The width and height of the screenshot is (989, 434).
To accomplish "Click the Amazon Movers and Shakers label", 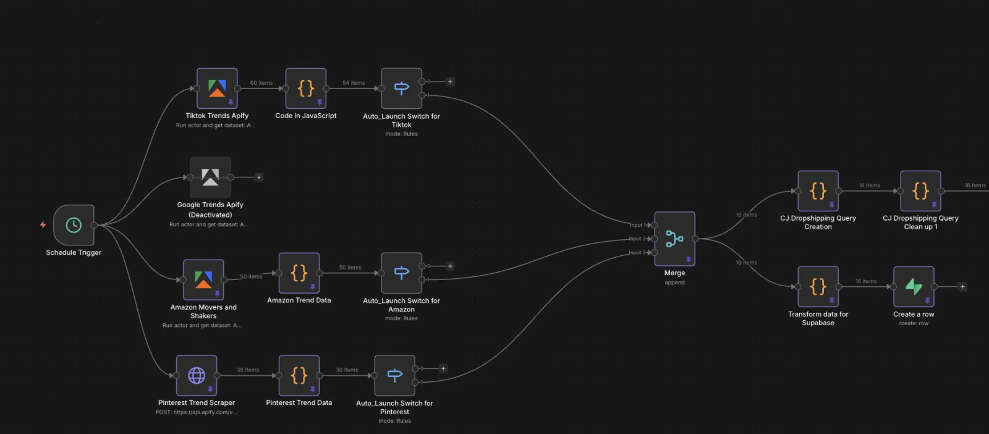I will (x=203, y=312).
